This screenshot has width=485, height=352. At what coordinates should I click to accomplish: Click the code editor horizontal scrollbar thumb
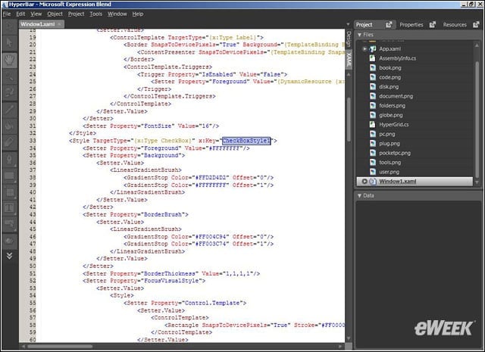tap(60, 347)
